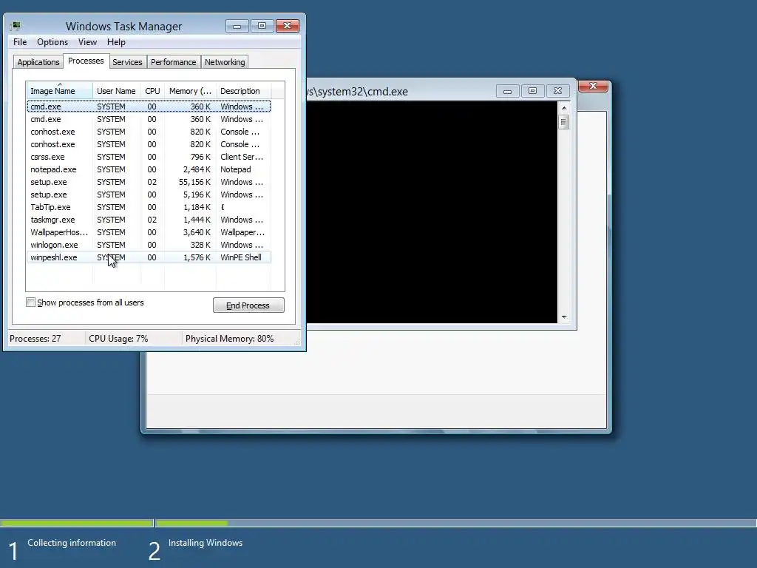
Task: Close the setup dialog behind cmd window
Action: coord(594,86)
